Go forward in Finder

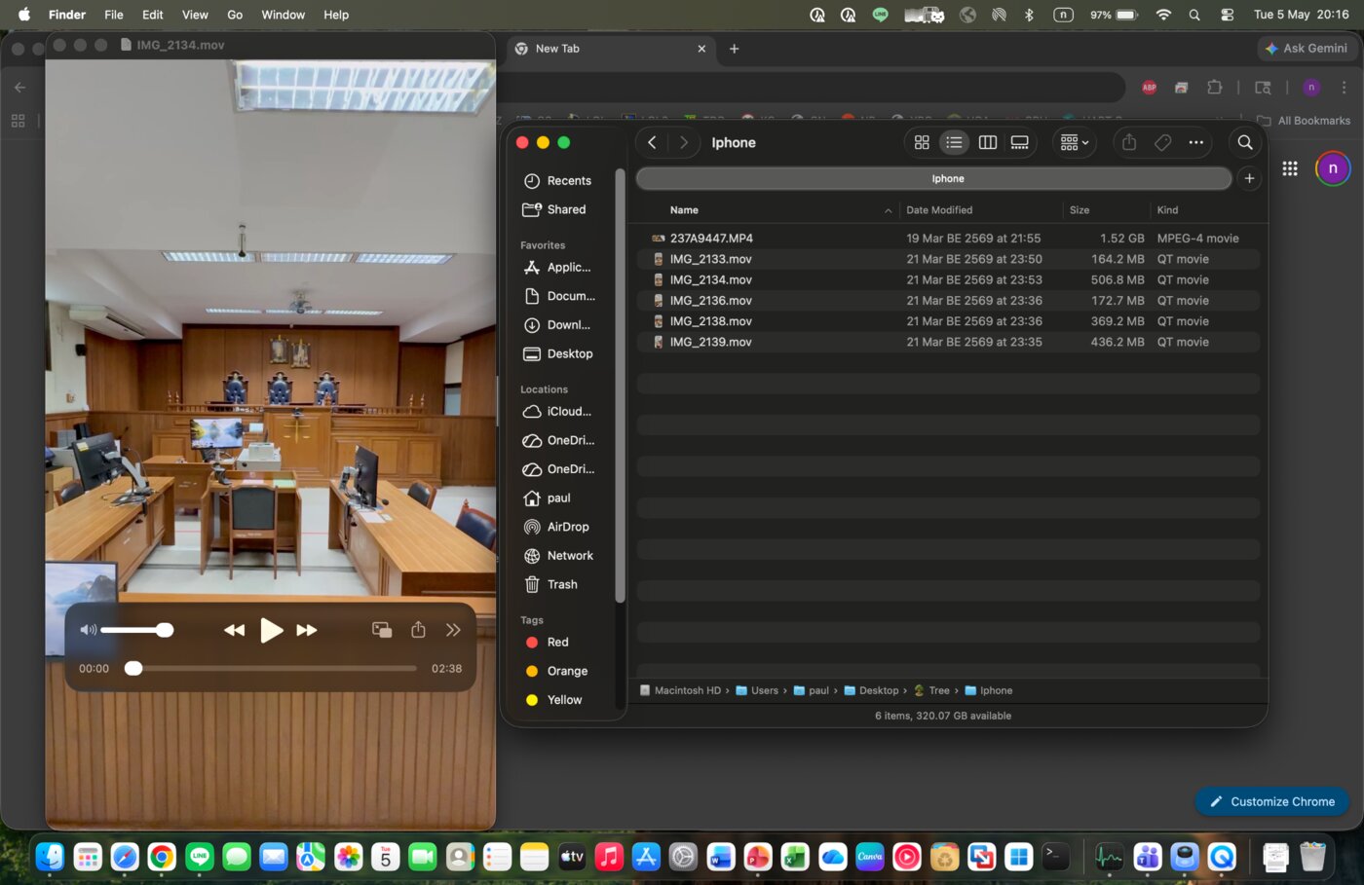point(684,142)
